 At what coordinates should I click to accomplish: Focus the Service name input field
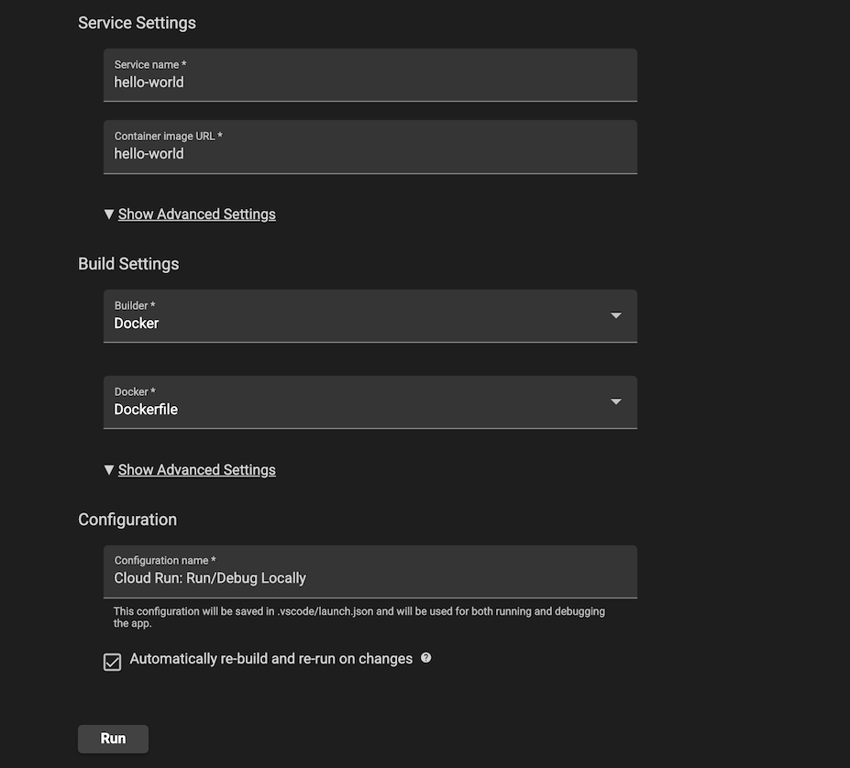click(370, 82)
